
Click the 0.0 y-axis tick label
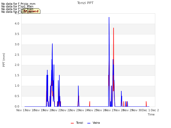click(x=17, y=106)
